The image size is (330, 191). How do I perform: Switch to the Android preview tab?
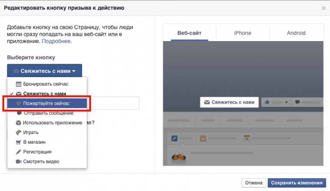pyautogui.click(x=296, y=33)
